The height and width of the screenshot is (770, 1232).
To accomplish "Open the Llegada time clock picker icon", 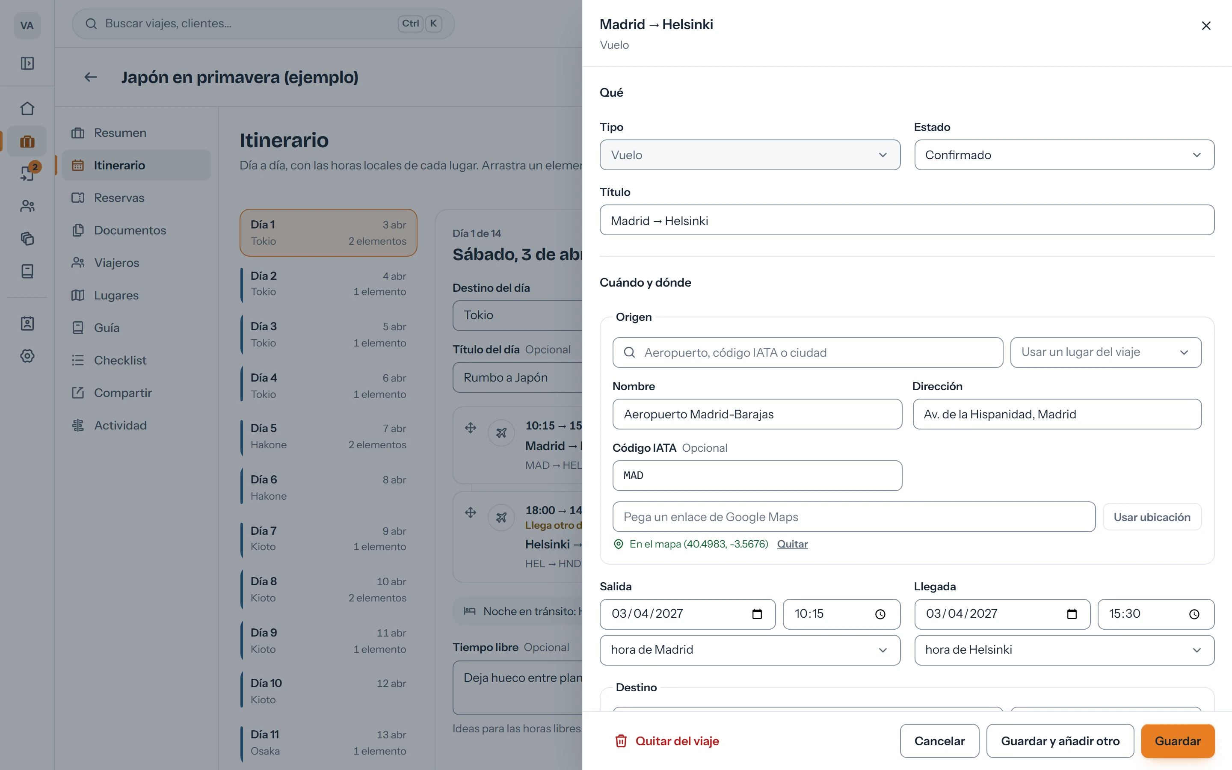I will 1194,614.
